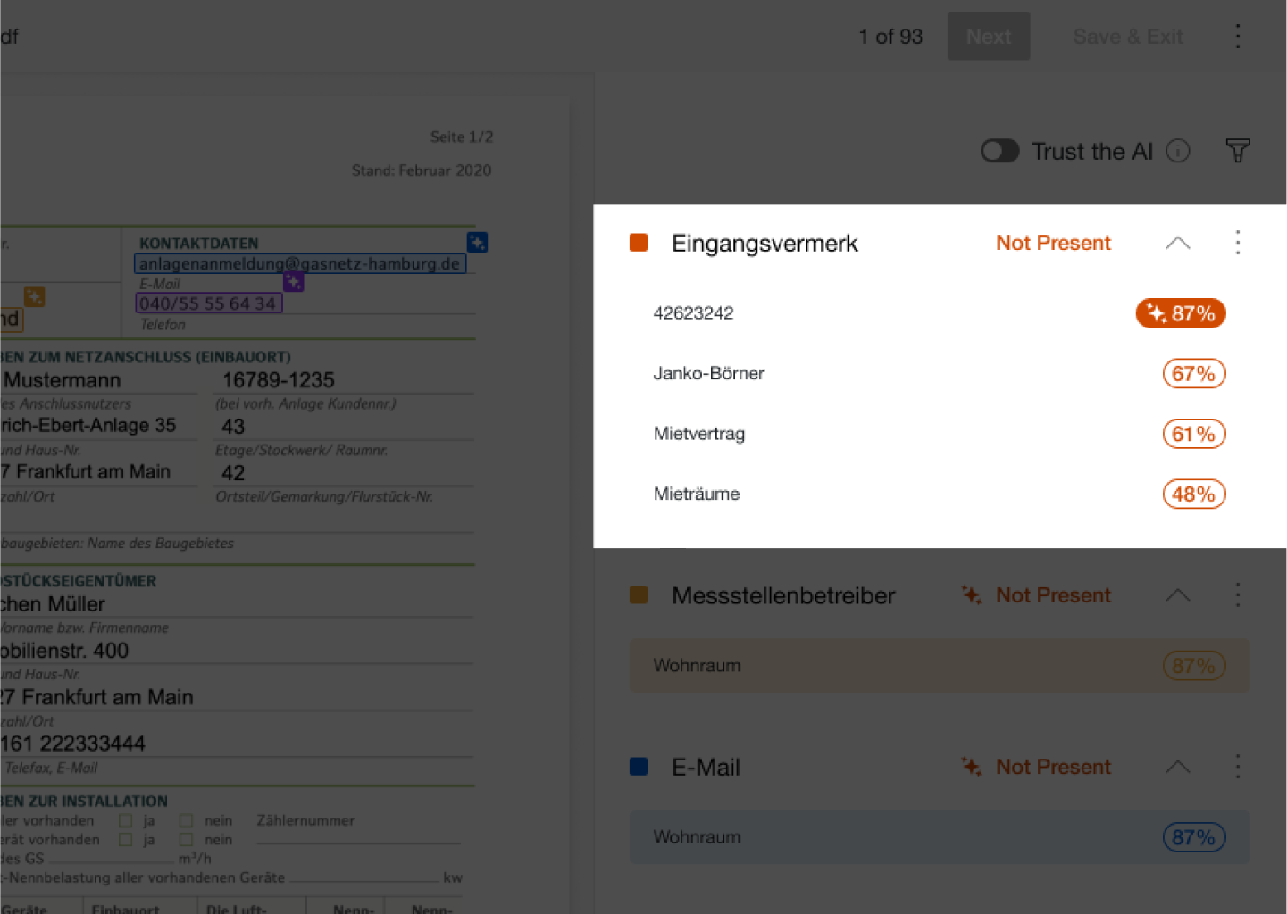1287x914 pixels.
Task: Select the 42623242 suggestion
Action: (693, 312)
